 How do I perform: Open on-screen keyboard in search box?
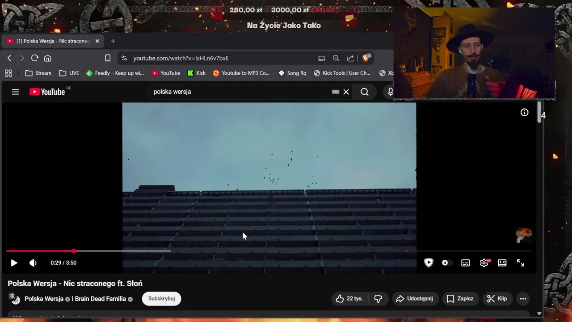pos(336,92)
